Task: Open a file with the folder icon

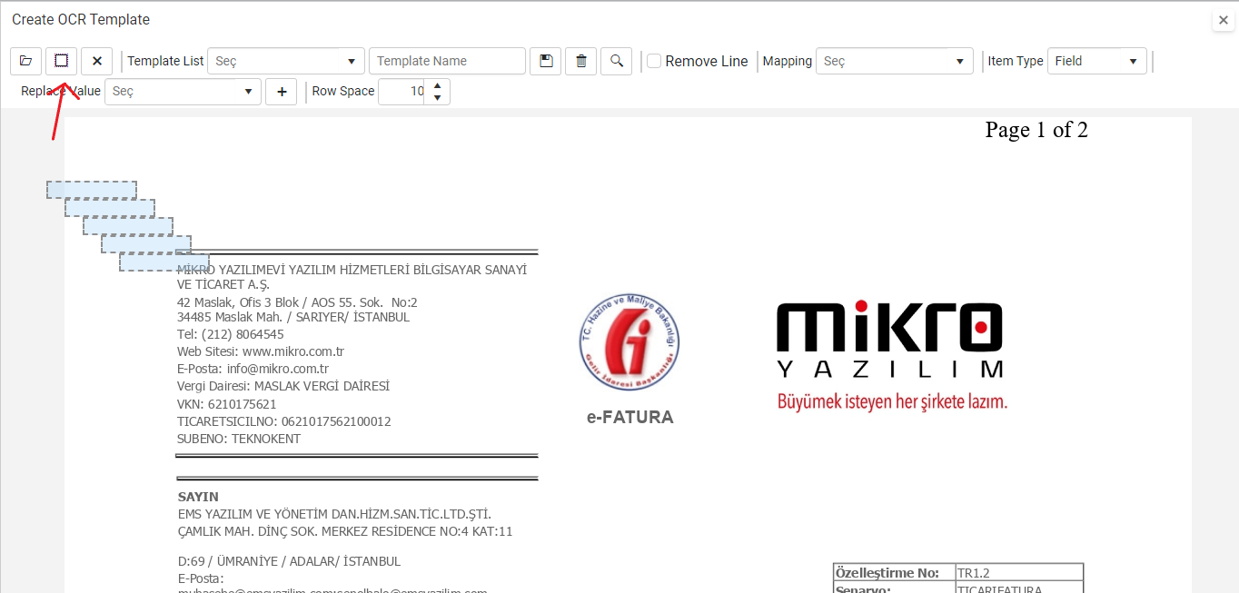Action: (25, 61)
